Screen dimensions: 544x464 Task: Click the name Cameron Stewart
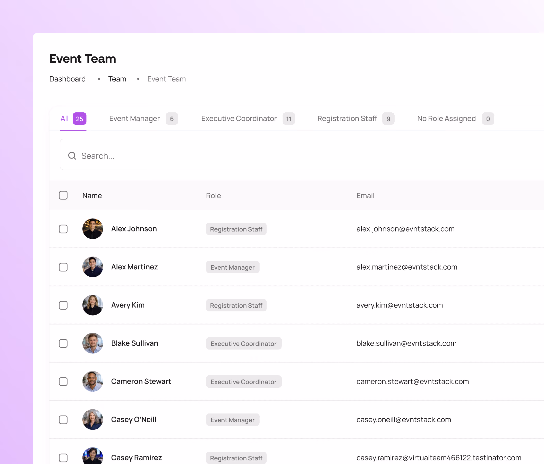point(141,381)
